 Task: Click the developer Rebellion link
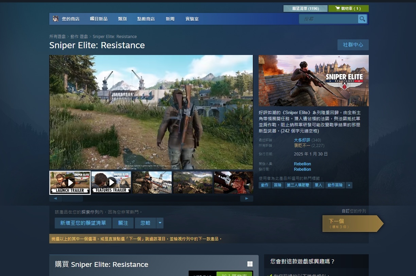pos(302,164)
